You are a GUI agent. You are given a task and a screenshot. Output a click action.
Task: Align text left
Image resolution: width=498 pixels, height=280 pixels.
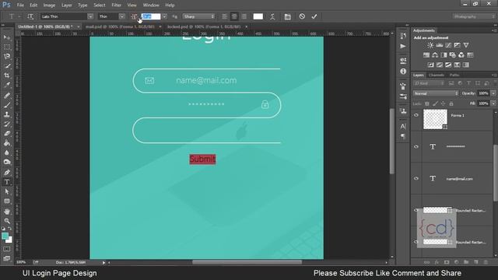pyautogui.click(x=225, y=16)
